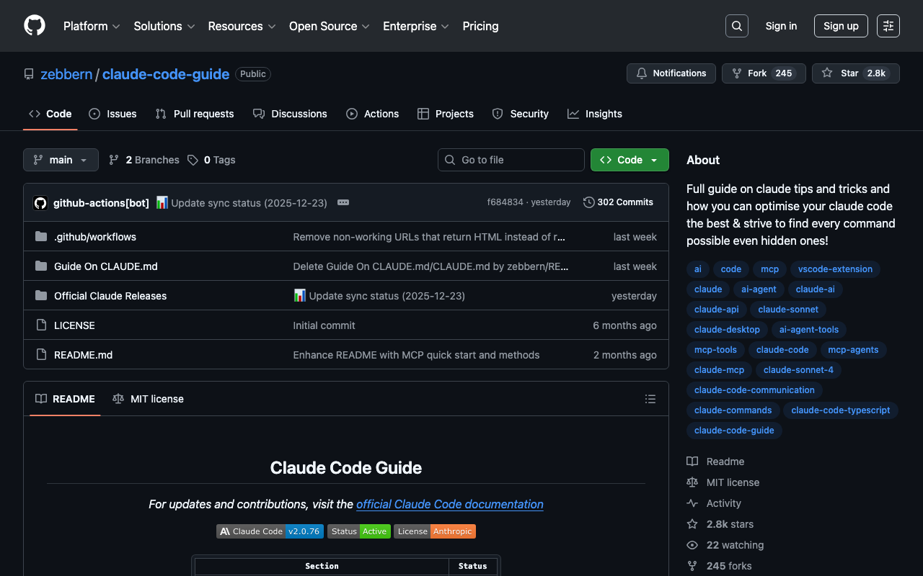
Task: Toggle Notifications for this repository
Action: pyautogui.click(x=671, y=73)
